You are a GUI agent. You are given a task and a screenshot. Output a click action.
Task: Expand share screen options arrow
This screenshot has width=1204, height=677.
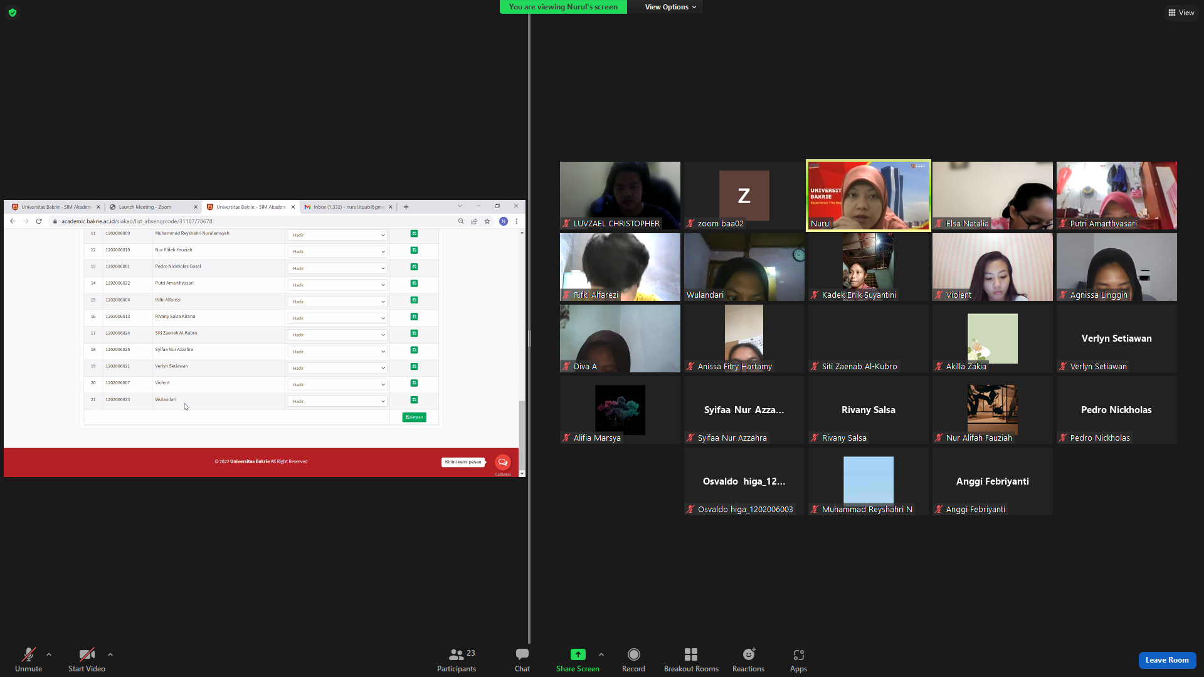click(601, 654)
